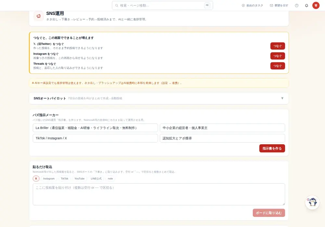This screenshot has height=227, width=325.
Task: Open the help question mark icon
Action: [x=297, y=6]
